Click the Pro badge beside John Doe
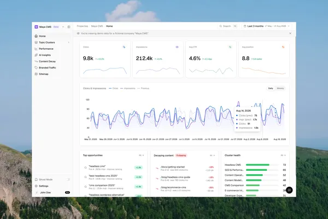 click(67, 192)
